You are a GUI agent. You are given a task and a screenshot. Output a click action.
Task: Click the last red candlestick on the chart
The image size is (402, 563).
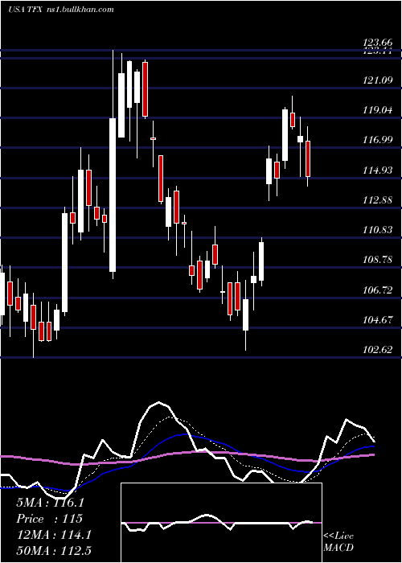click(x=308, y=157)
